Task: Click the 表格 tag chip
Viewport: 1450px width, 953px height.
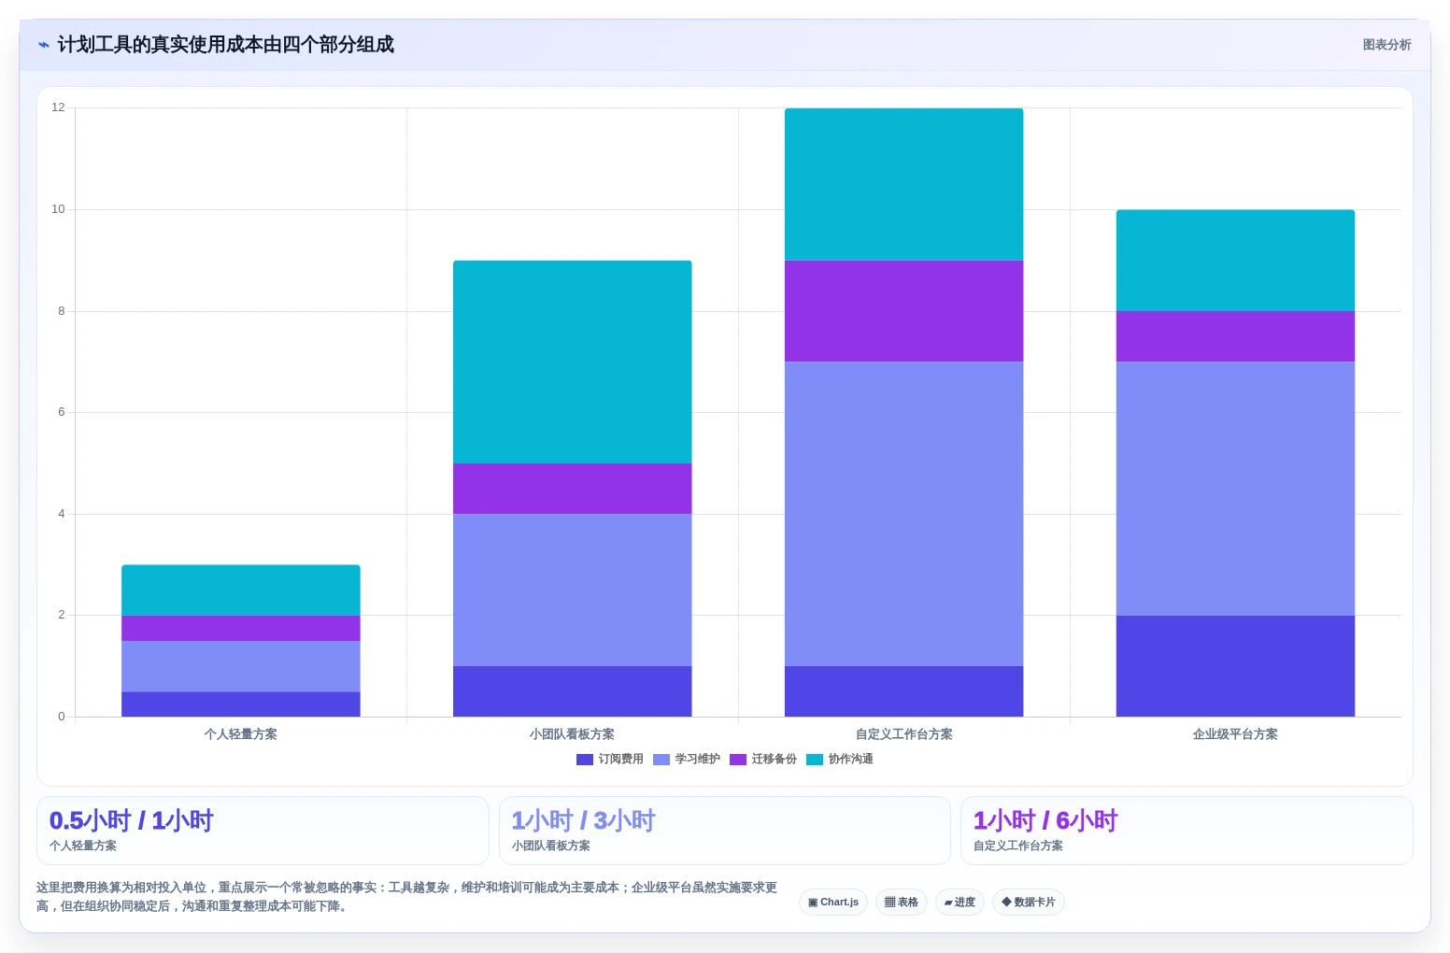Action: tap(902, 903)
